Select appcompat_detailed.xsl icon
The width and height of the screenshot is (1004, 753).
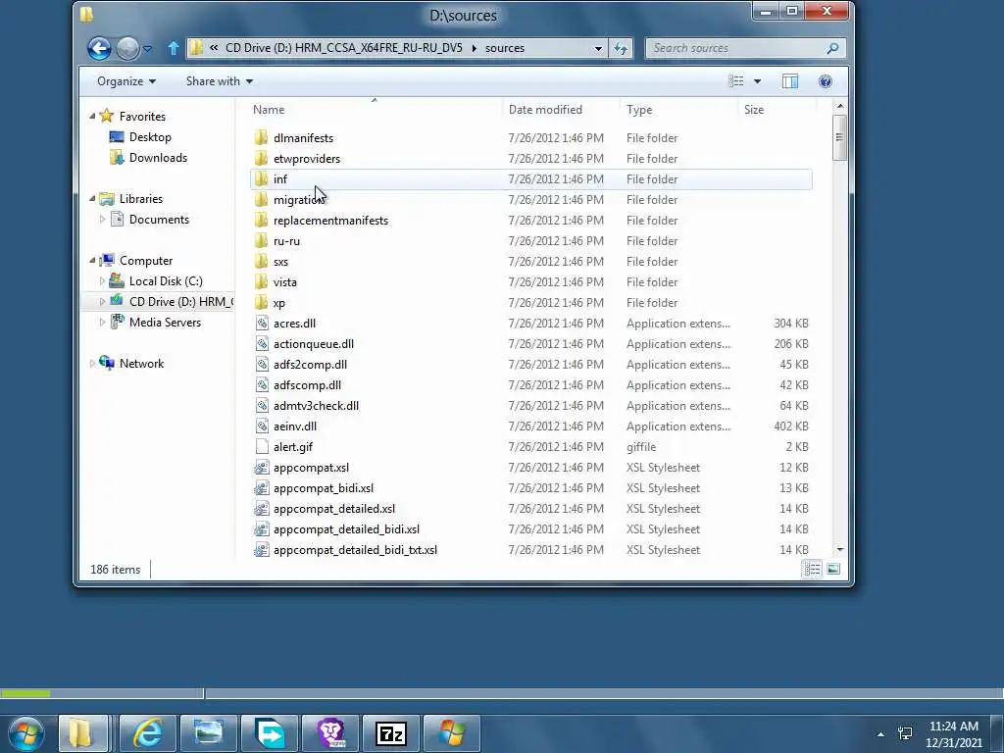[x=261, y=509]
